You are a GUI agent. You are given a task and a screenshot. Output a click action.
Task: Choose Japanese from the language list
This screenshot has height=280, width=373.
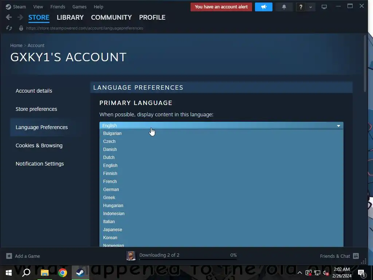[221, 230]
